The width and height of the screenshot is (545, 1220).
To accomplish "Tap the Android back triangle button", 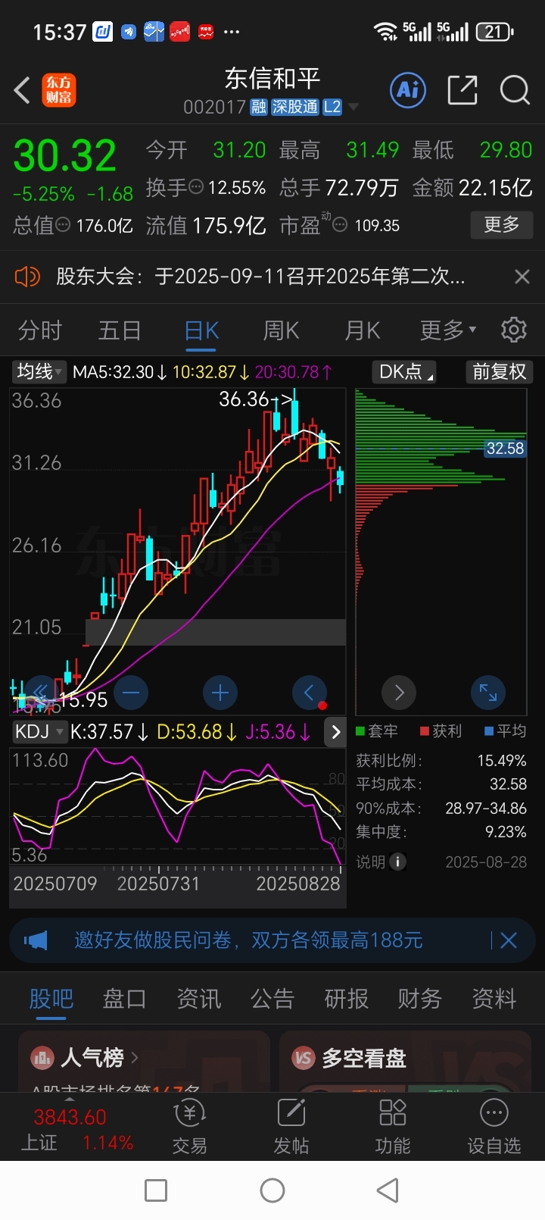I will [x=388, y=1190].
